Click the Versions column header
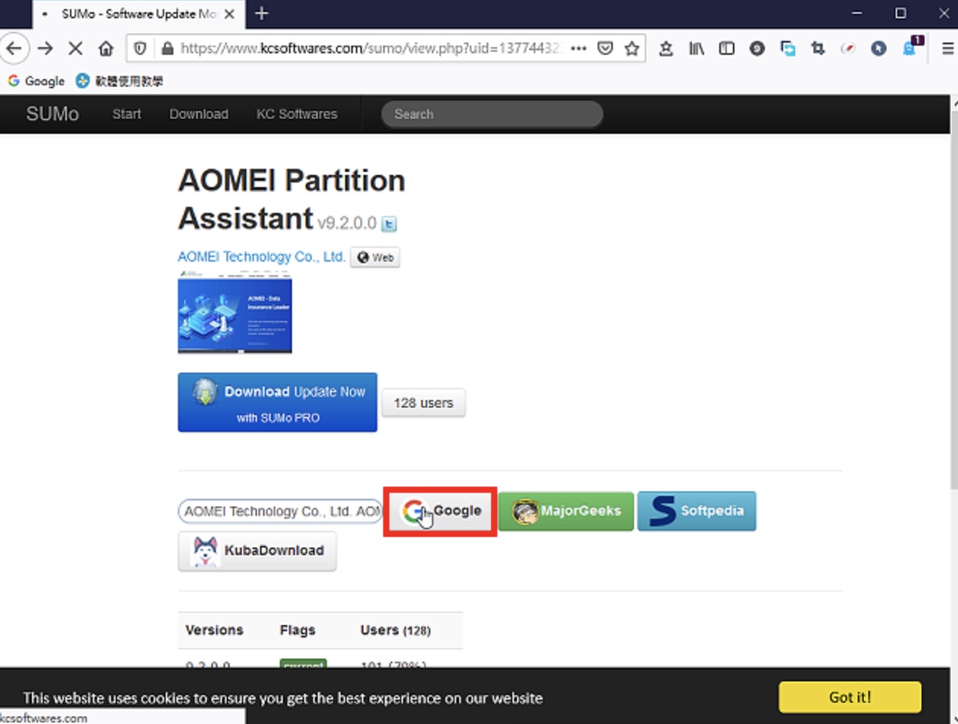 (214, 630)
